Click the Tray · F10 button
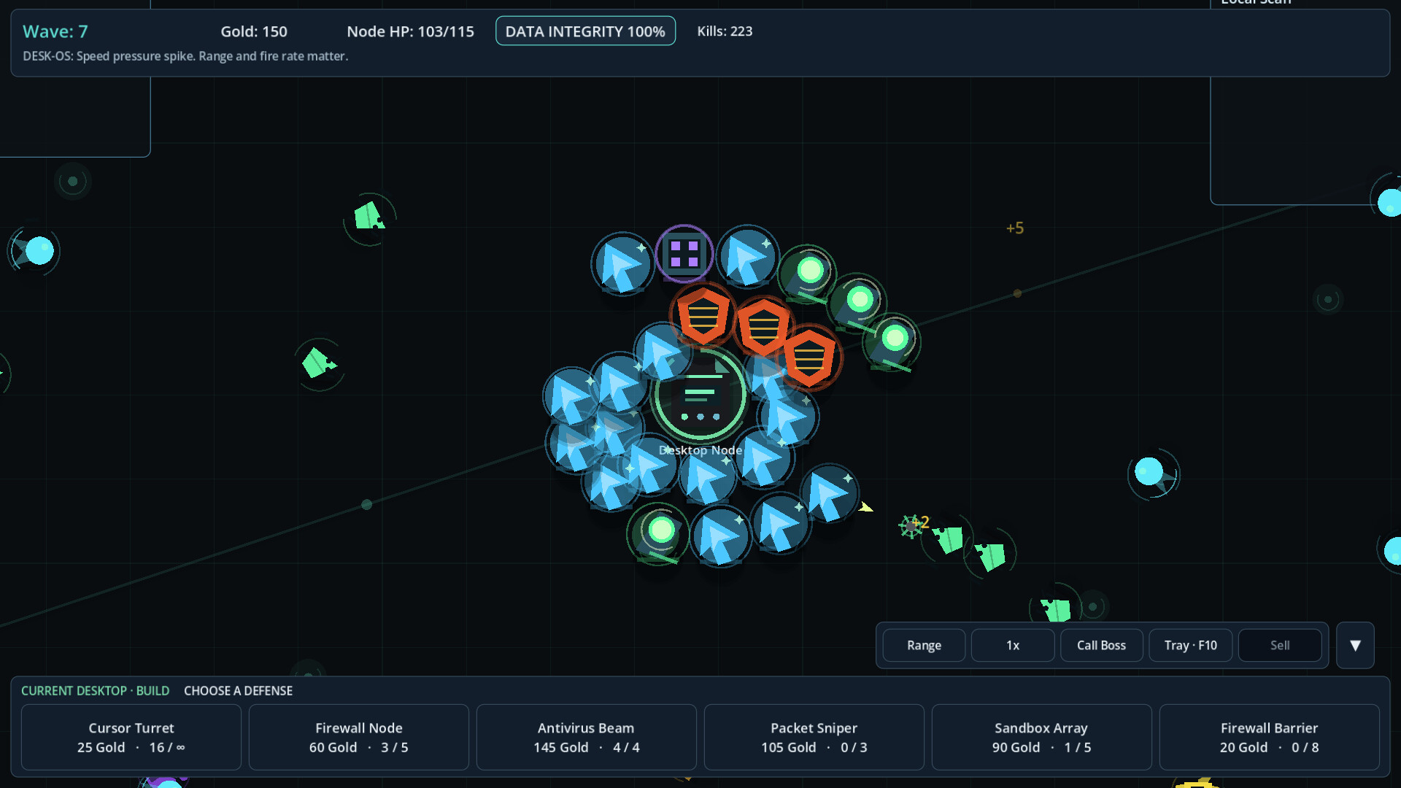The height and width of the screenshot is (788, 1401). tap(1190, 645)
